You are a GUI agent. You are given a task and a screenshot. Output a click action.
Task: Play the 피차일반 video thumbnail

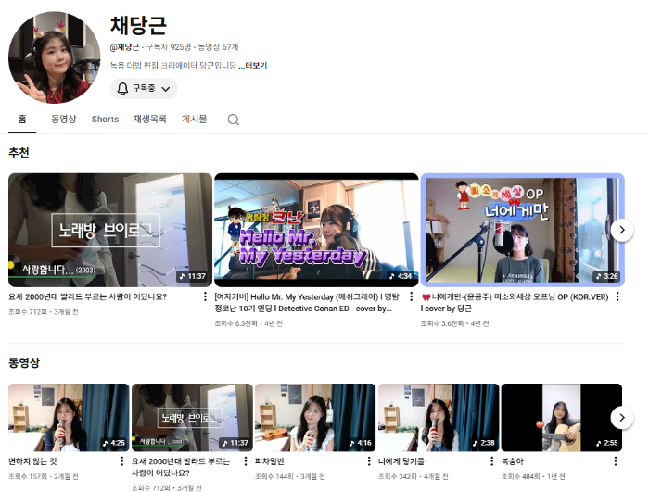315,418
